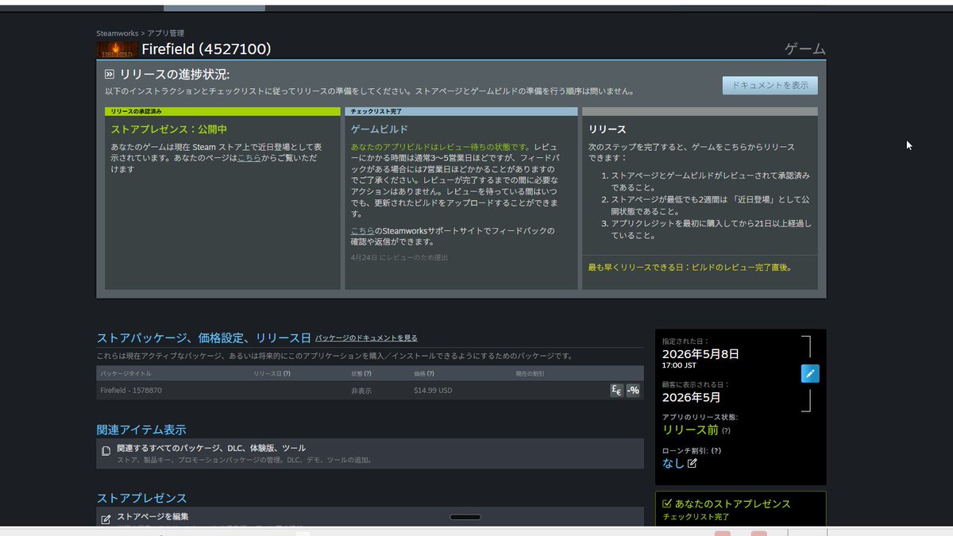Click the なし launch discount link
The width and height of the screenshot is (953, 536).
[x=673, y=463]
